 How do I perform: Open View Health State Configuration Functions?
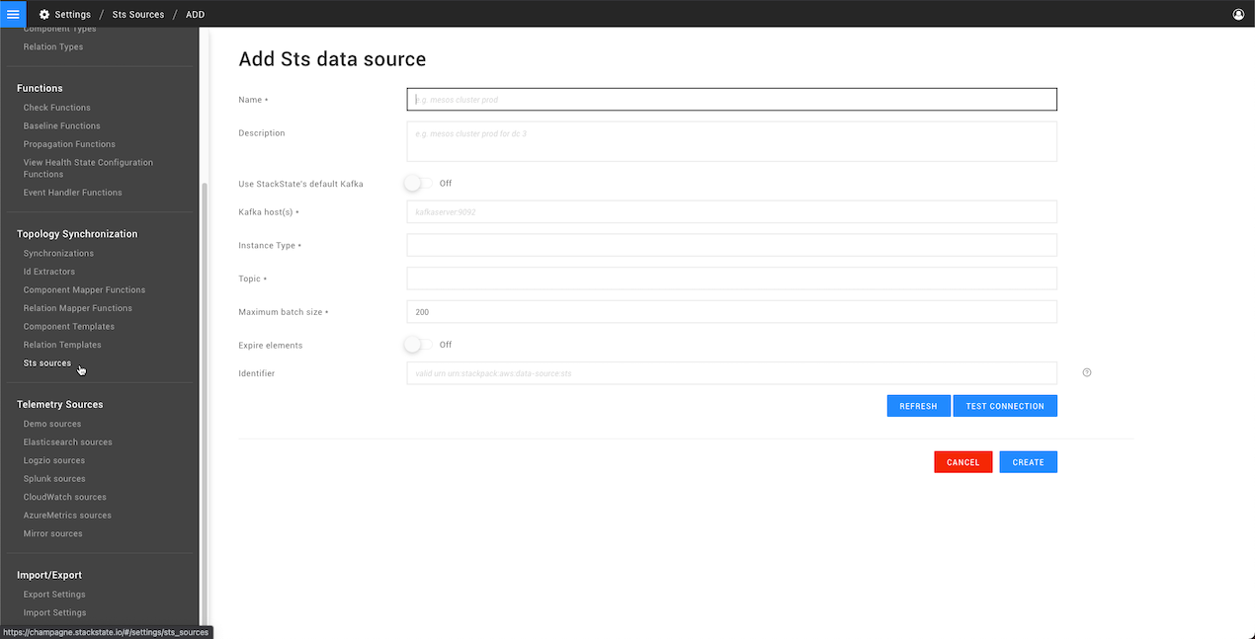pyautogui.click(x=88, y=168)
